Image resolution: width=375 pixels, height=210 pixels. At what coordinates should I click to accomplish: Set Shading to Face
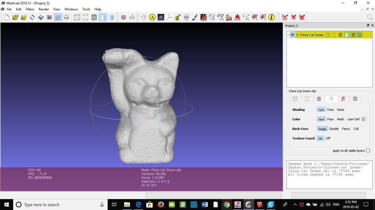point(330,110)
